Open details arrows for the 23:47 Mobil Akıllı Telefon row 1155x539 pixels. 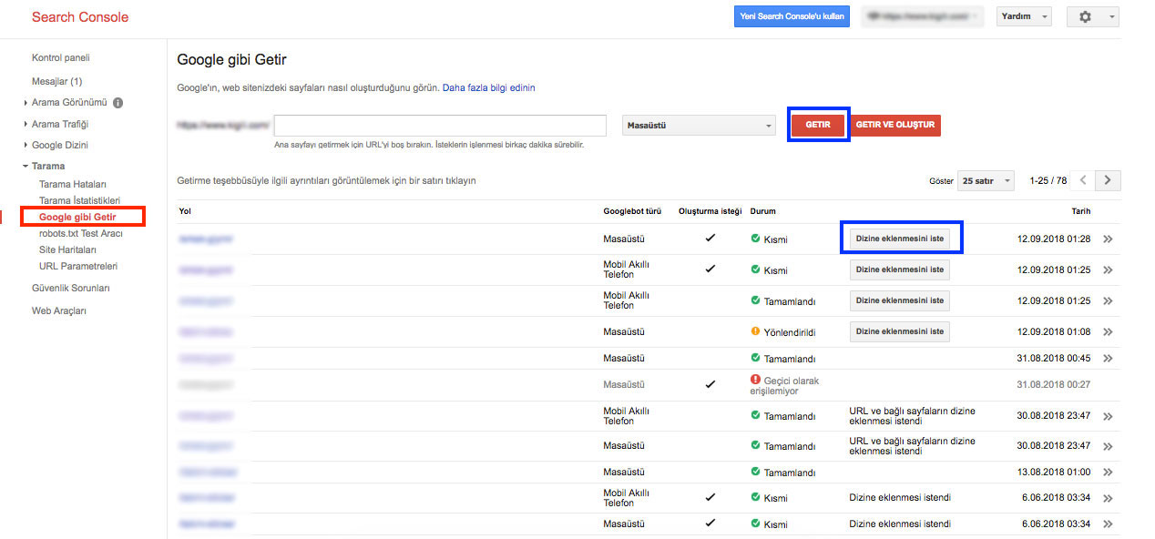[1108, 416]
